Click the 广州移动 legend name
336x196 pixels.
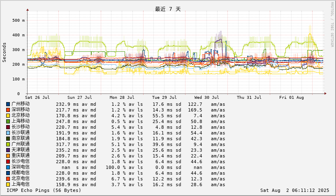[x=21, y=104]
